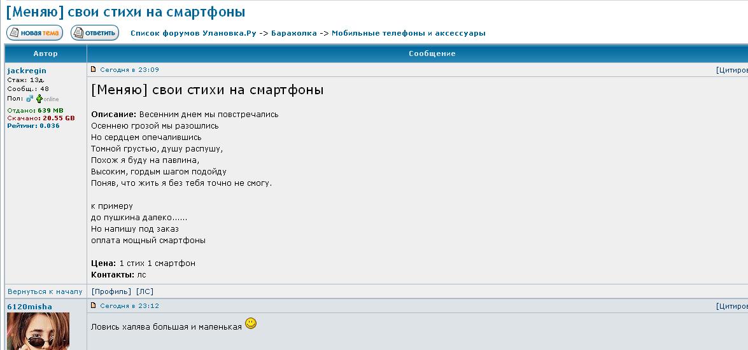
Task: Quote 6120misha's post with 'Цитировать'
Action: pos(732,306)
